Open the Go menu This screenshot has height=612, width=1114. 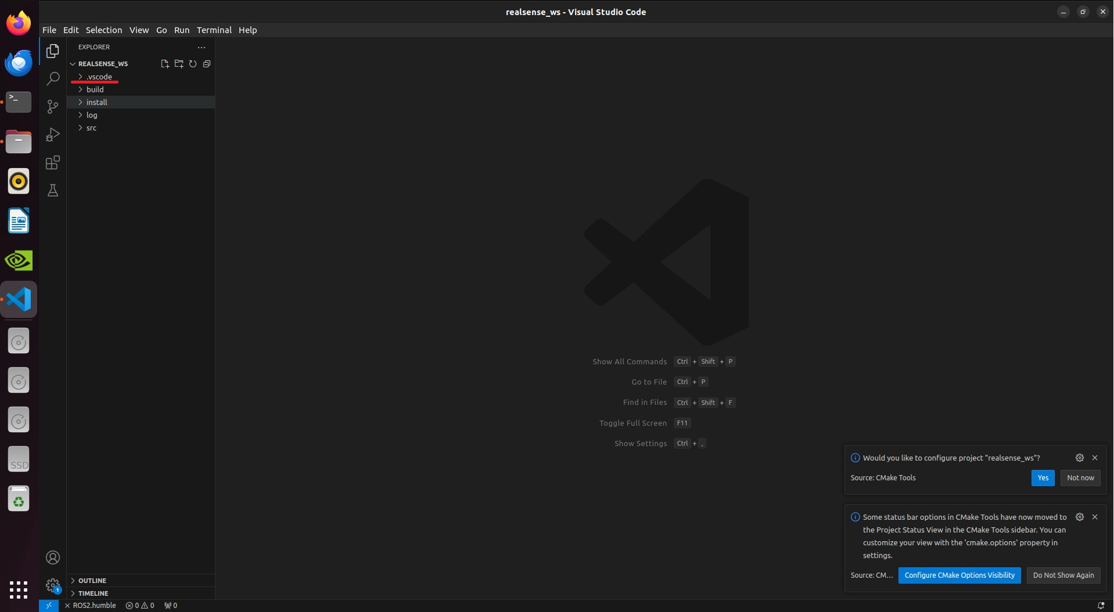tap(161, 30)
